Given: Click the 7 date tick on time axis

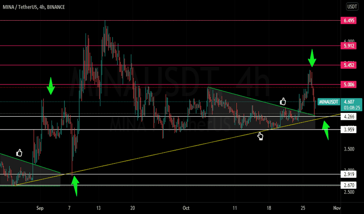Looking at the screenshot, I should click(x=69, y=208).
